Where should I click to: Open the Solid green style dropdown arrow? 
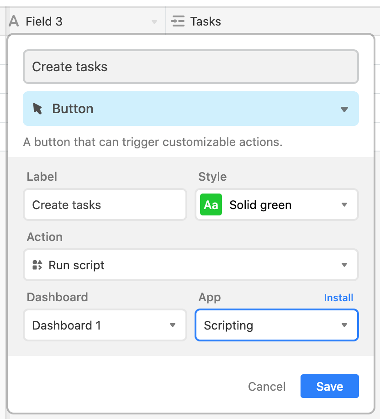click(x=344, y=204)
